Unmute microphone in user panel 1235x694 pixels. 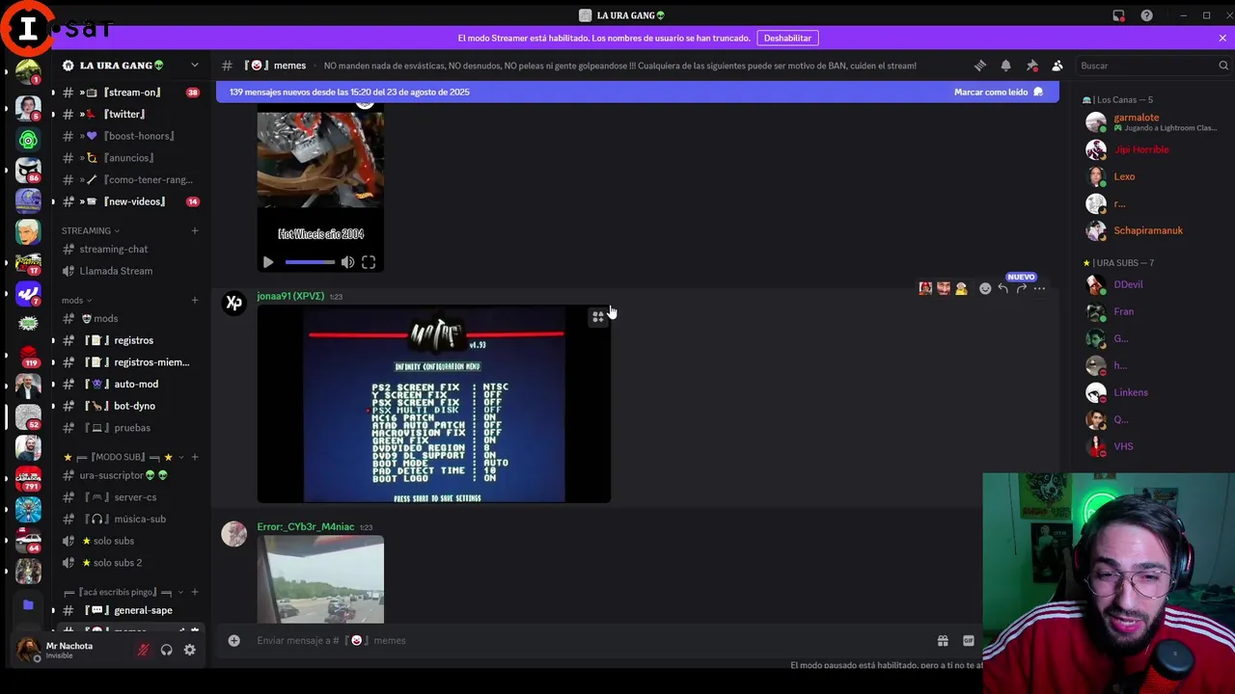[143, 650]
